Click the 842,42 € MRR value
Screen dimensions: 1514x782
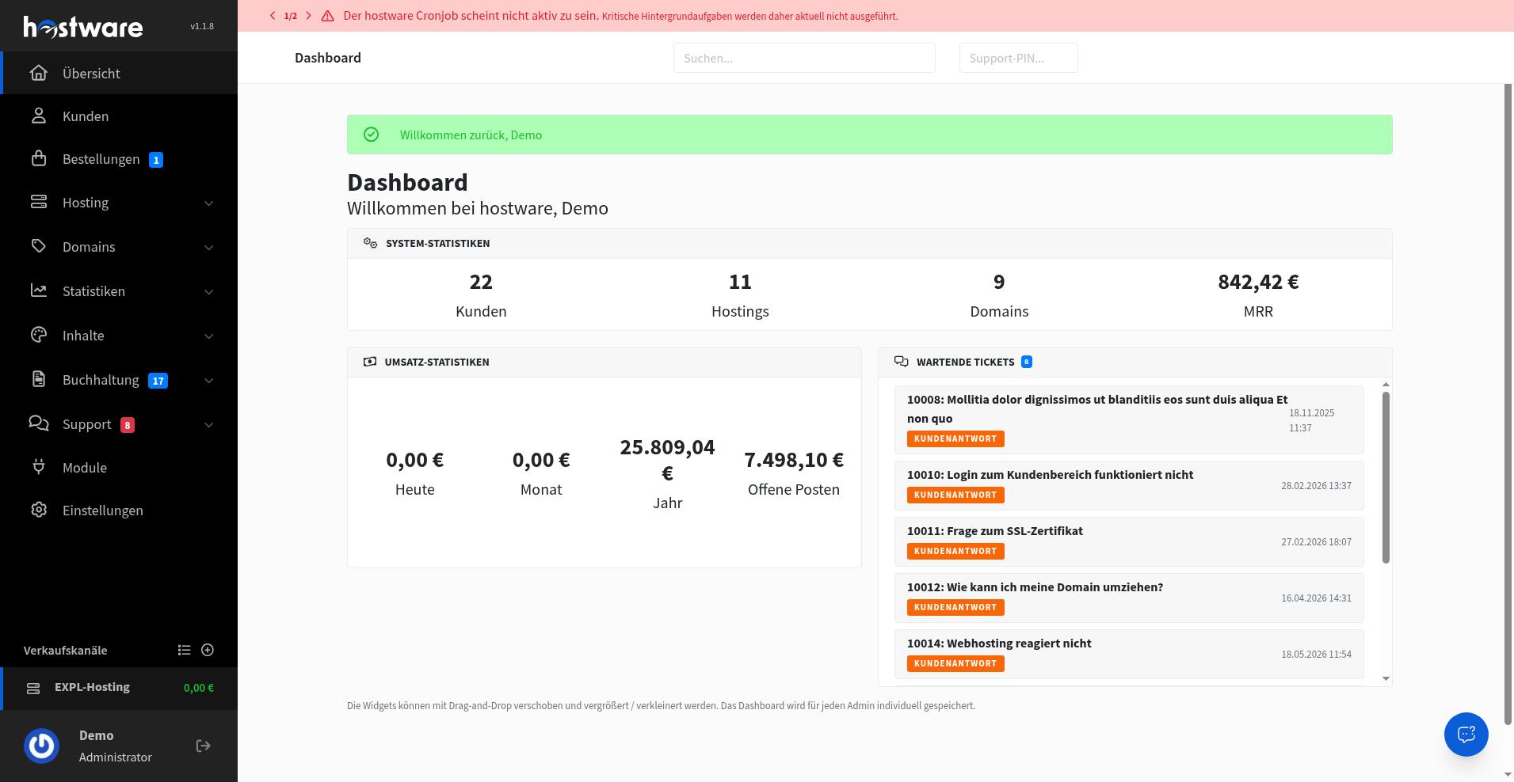coord(1258,282)
